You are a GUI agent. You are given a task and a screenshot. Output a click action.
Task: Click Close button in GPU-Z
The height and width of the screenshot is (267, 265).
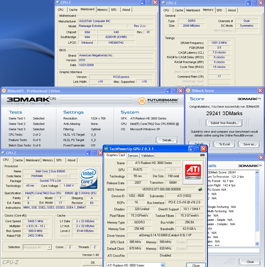coord(196,265)
